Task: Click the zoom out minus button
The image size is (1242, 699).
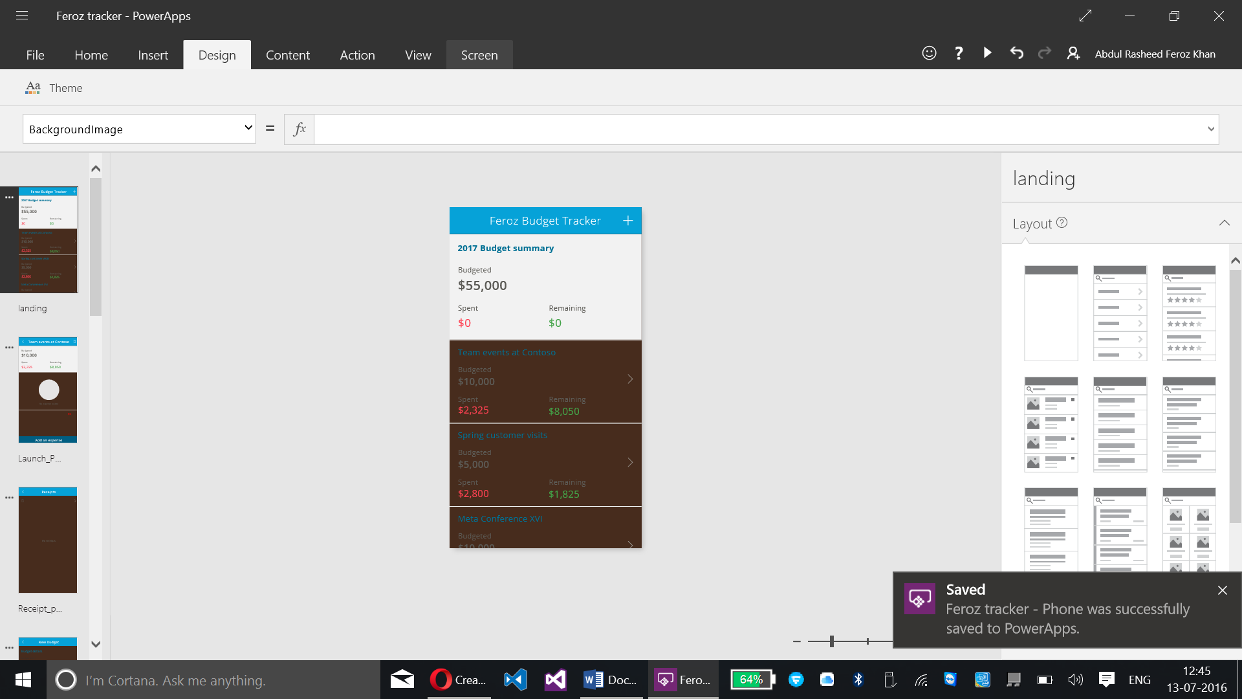Action: pyautogui.click(x=797, y=641)
